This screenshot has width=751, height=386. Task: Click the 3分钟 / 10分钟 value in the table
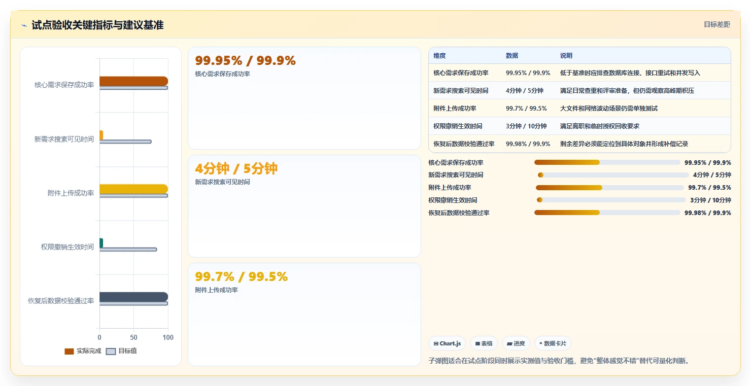(x=526, y=126)
